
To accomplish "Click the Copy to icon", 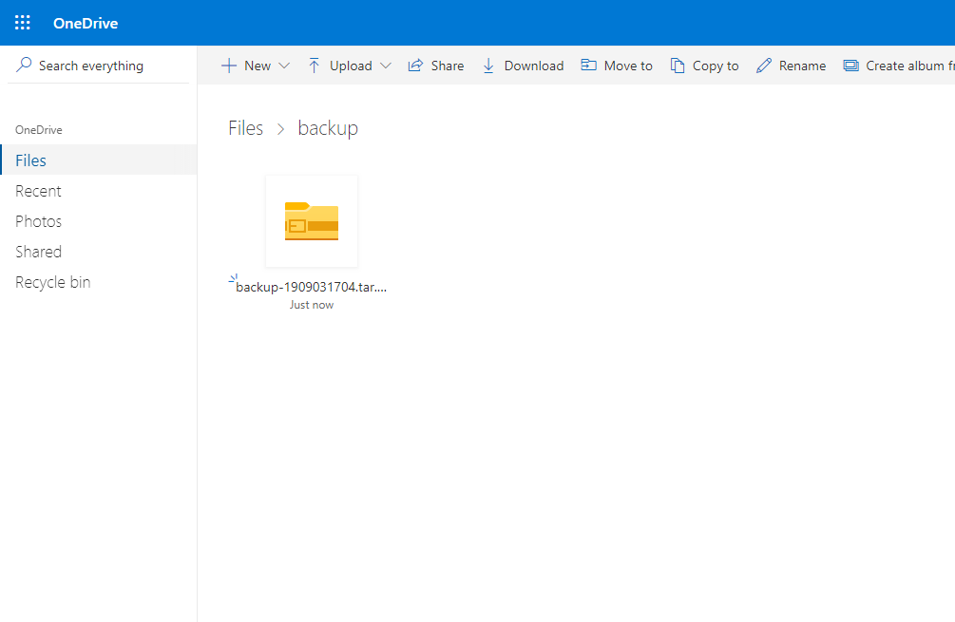I will pyautogui.click(x=678, y=66).
